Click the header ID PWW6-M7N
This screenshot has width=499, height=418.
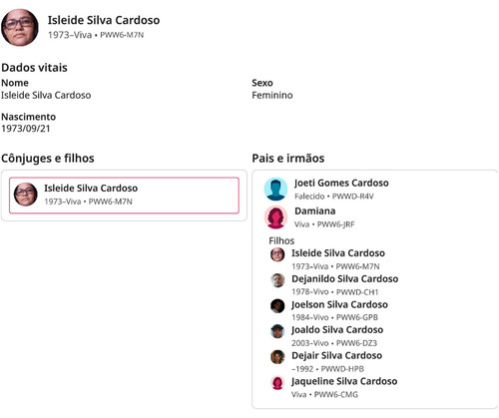click(x=122, y=35)
